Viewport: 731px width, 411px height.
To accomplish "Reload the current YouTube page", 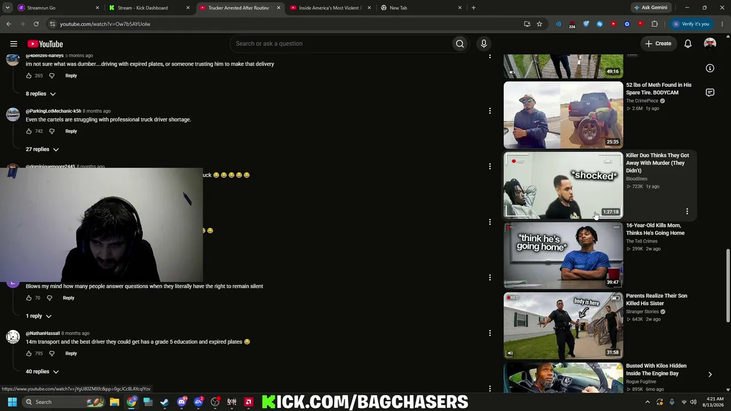I will 36,24.
